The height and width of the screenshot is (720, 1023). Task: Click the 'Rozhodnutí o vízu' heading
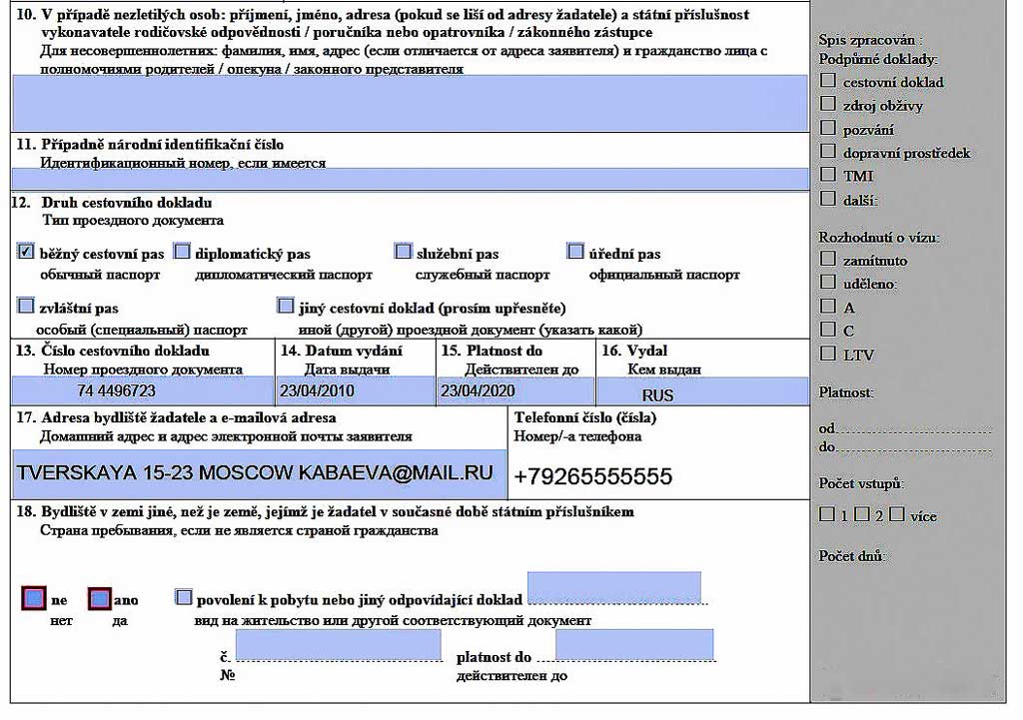click(879, 238)
